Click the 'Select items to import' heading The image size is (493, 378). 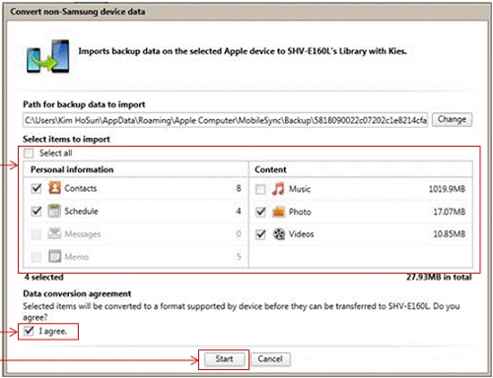click(x=66, y=139)
